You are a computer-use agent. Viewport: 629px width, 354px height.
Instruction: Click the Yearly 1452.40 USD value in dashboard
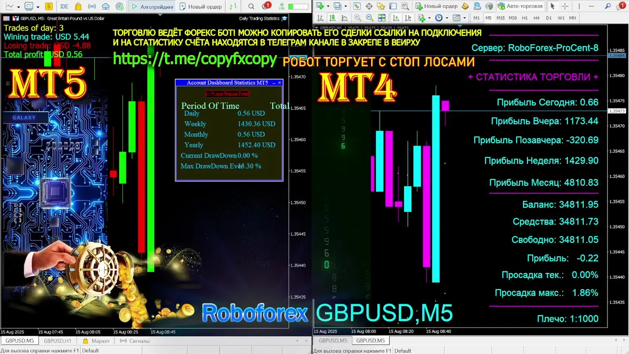[x=257, y=145]
